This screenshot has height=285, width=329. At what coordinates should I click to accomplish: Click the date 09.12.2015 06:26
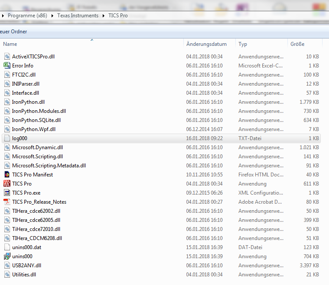(204, 193)
